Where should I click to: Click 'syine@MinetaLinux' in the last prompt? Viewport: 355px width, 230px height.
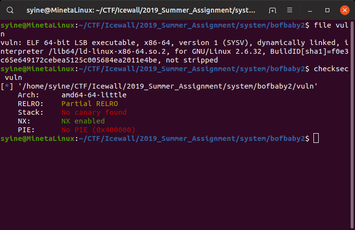[x=37, y=138]
